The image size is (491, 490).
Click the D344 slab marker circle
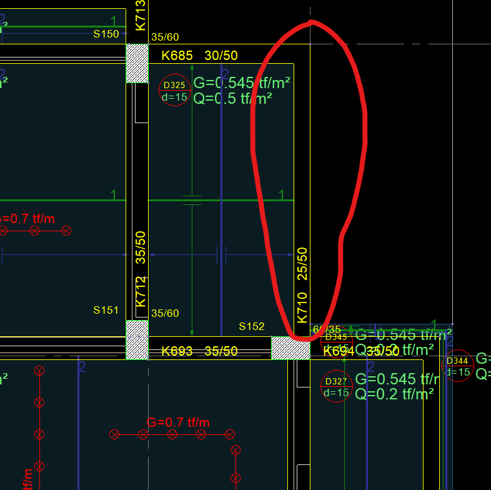(458, 366)
